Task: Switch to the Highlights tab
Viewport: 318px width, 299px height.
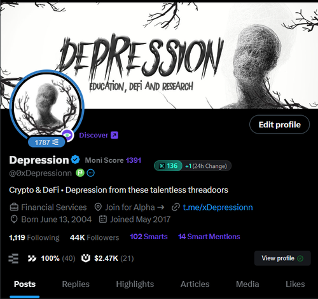Action: click(135, 284)
